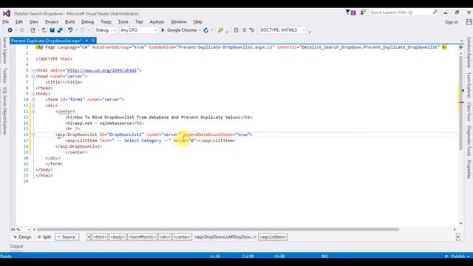The width and height of the screenshot is (473, 266).
Task: Click the vertical editor scrollbar thumb
Action: 460,103
